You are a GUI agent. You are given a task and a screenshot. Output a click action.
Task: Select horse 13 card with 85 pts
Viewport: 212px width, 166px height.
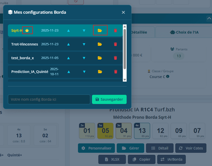click(142, 131)
